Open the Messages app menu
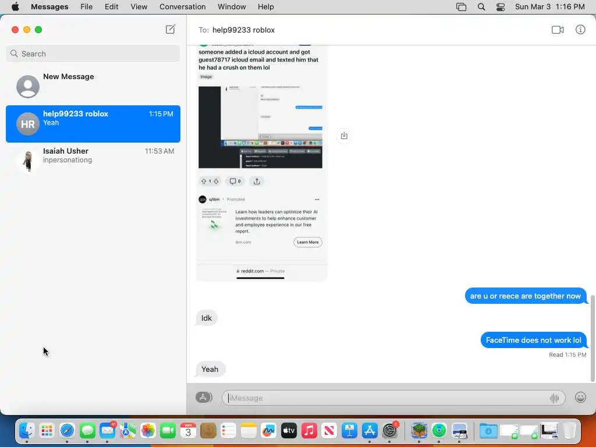This screenshot has width=596, height=447. (49, 7)
